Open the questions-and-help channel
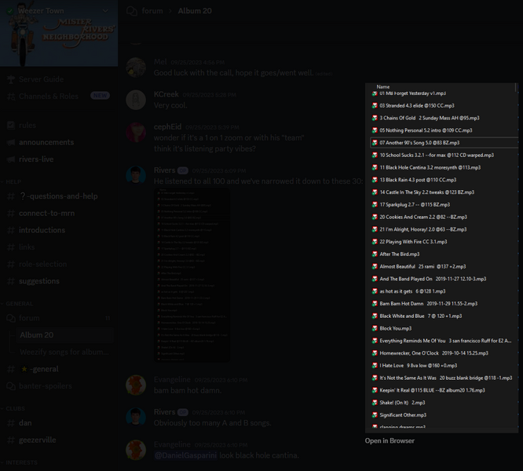Viewport: 523px width, 471px height. tap(59, 196)
